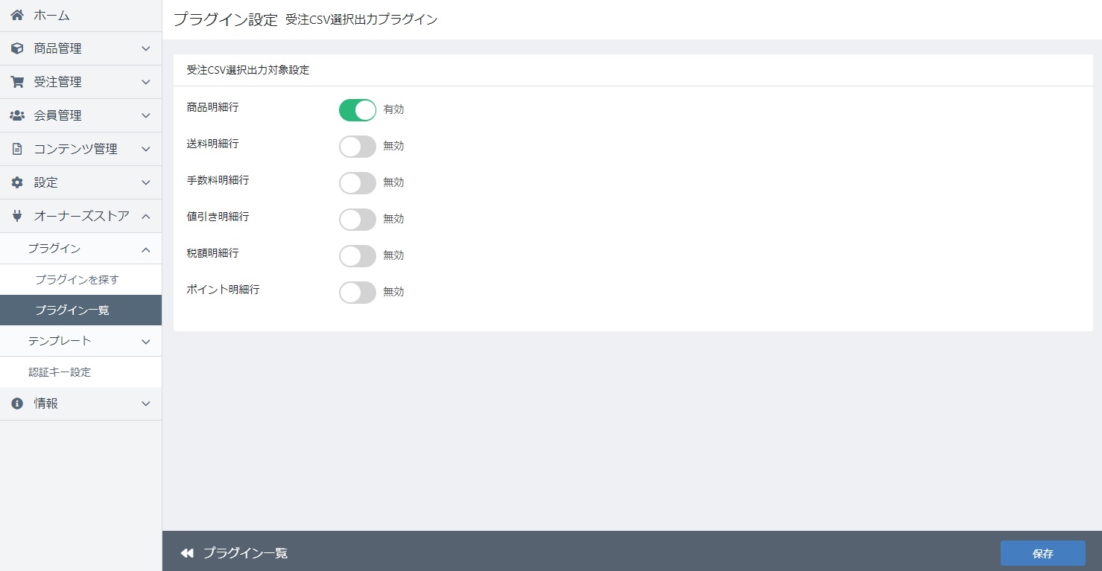
Task: Click the users icon for 会員管理
Action: pos(17,115)
